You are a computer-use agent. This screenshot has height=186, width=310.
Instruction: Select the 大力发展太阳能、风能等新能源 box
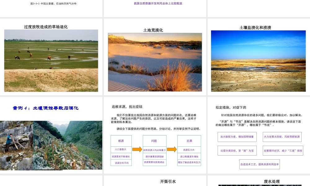click(x=282, y=137)
